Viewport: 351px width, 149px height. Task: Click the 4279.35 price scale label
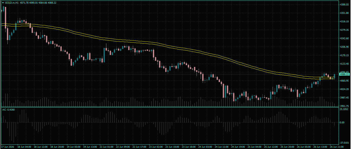344,30
